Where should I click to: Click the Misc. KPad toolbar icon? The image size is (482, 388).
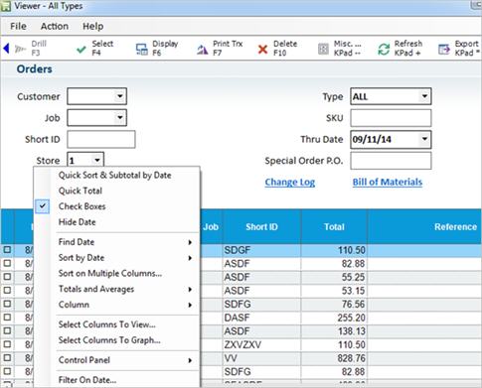(323, 50)
